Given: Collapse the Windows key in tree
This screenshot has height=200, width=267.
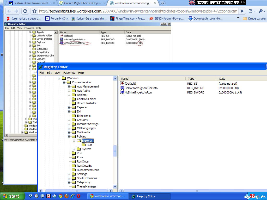Looking at the screenshot, I should [59, 78].
